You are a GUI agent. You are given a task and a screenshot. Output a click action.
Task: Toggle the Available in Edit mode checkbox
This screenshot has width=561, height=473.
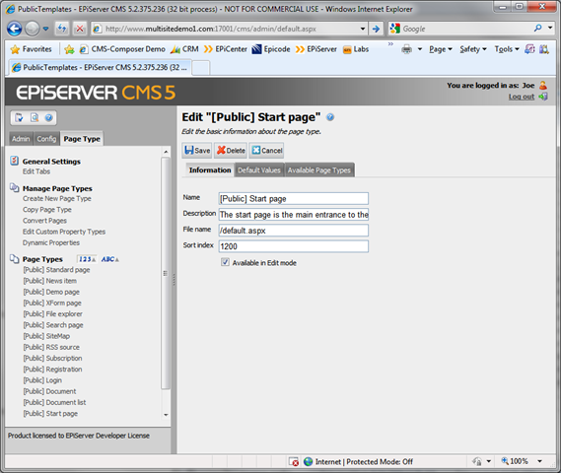pyautogui.click(x=225, y=262)
